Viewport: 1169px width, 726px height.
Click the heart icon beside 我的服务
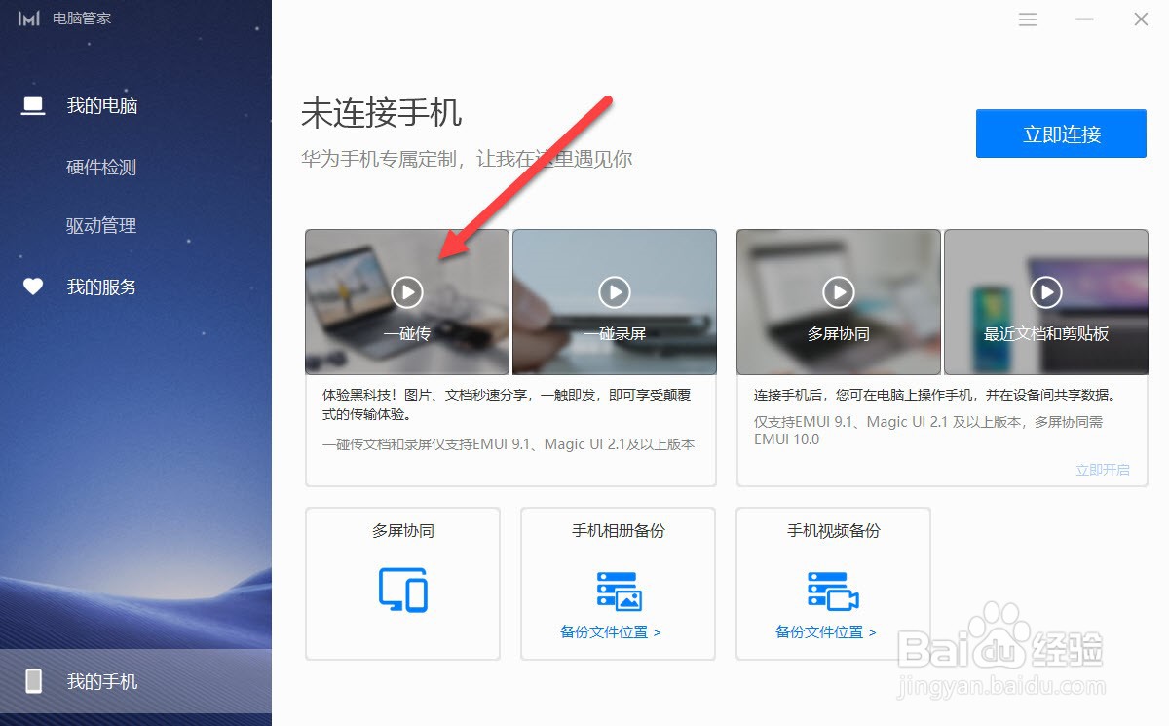click(33, 287)
